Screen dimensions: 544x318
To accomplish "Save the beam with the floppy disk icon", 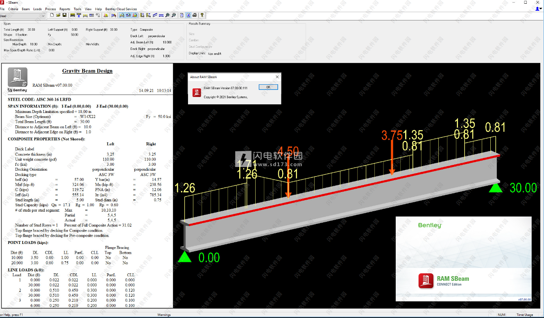I will tap(64, 15).
